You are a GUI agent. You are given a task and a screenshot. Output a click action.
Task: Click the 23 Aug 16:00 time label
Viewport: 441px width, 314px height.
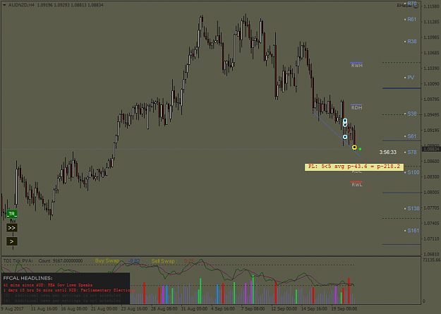[x=134, y=309]
